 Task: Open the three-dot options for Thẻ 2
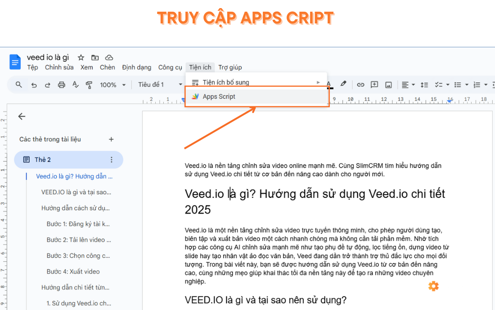tap(112, 160)
